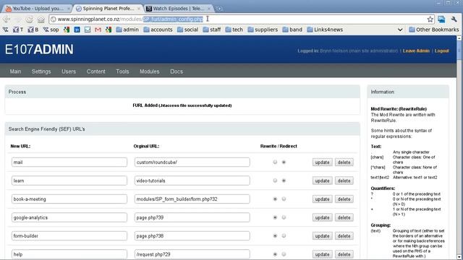This screenshot has width=463, height=260.
Task: Click delete for the google-analytics URL
Action: click(344, 217)
